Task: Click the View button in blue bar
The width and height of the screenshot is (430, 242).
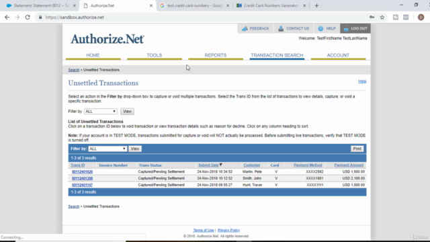Action: coord(135,149)
